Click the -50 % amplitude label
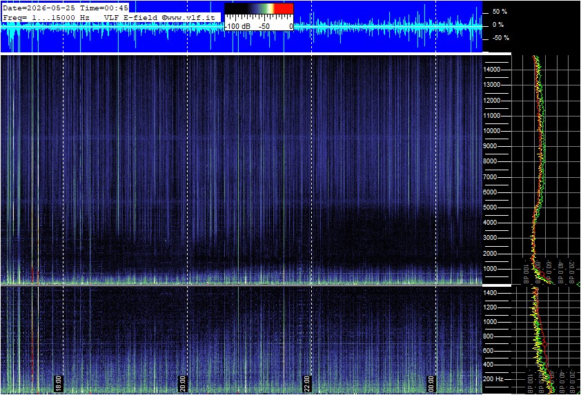Image resolution: width=581 pixels, height=395 pixels. (501, 38)
